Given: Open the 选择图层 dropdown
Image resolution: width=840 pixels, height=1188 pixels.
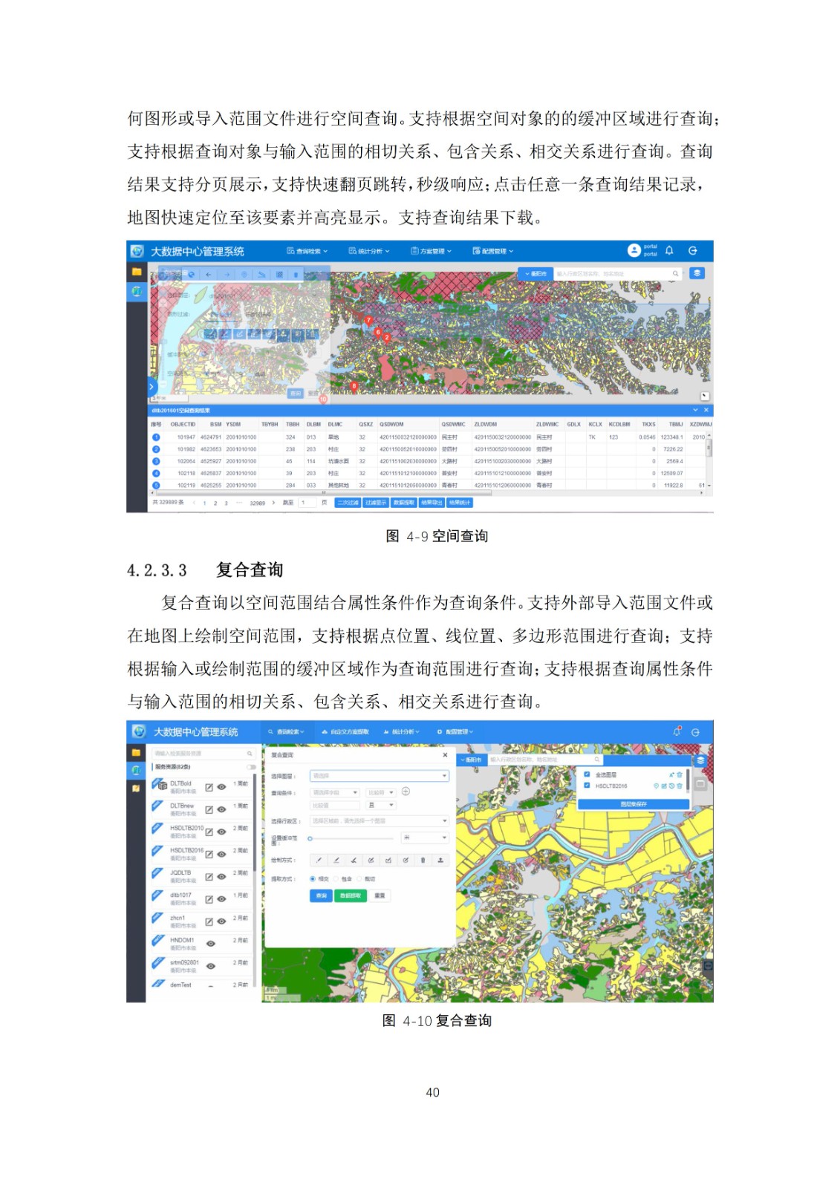Looking at the screenshot, I should point(379,776).
